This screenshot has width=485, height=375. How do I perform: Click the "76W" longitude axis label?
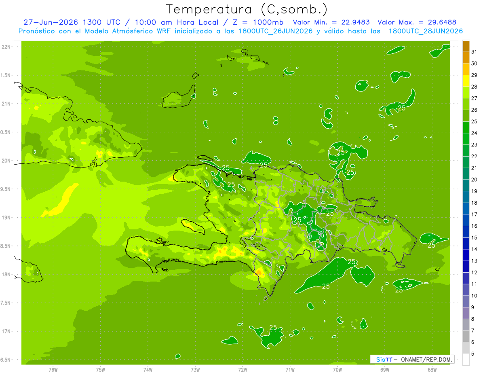pos(53,370)
